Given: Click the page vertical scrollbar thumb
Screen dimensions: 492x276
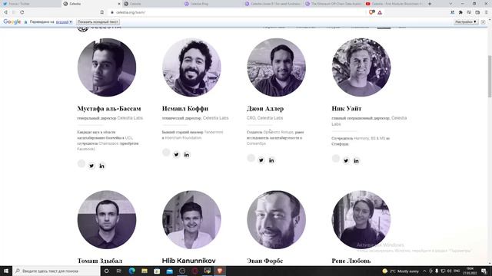Looking at the screenshot, I should 490,76.
